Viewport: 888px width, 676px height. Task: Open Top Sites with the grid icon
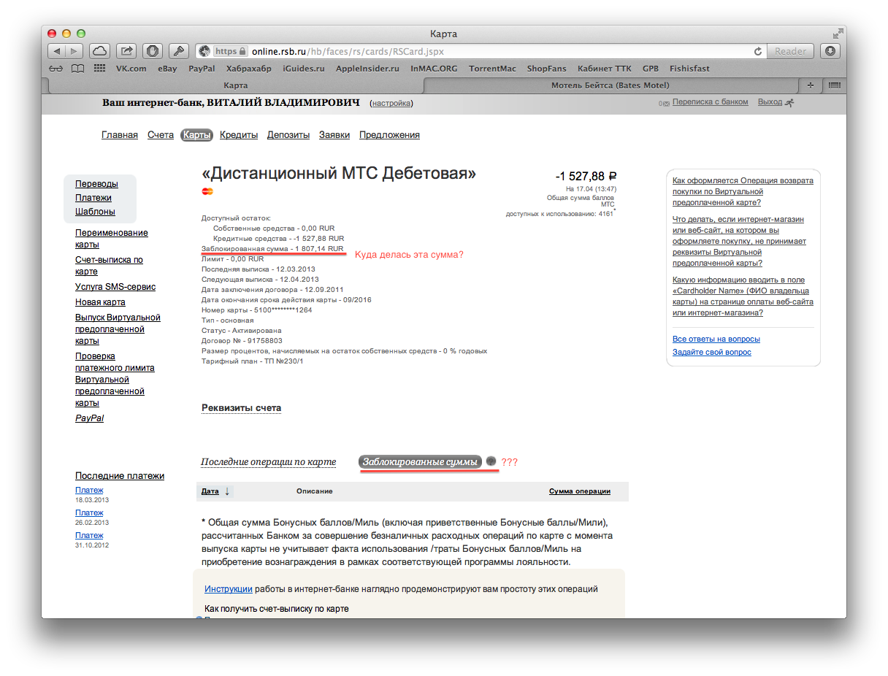coord(100,69)
